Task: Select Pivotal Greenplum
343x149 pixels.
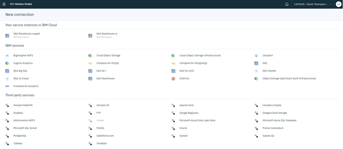Action: click(273, 128)
